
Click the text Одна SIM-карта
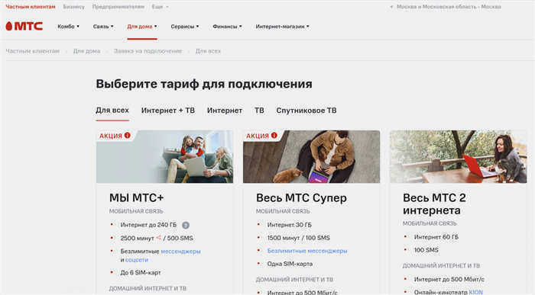tap(290, 264)
